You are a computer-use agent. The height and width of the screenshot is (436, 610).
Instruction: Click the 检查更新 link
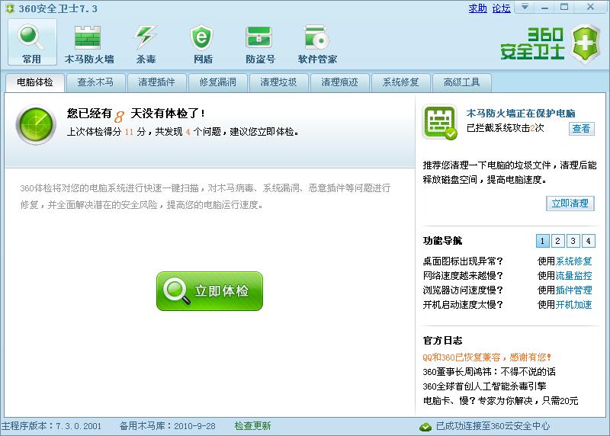click(x=252, y=426)
